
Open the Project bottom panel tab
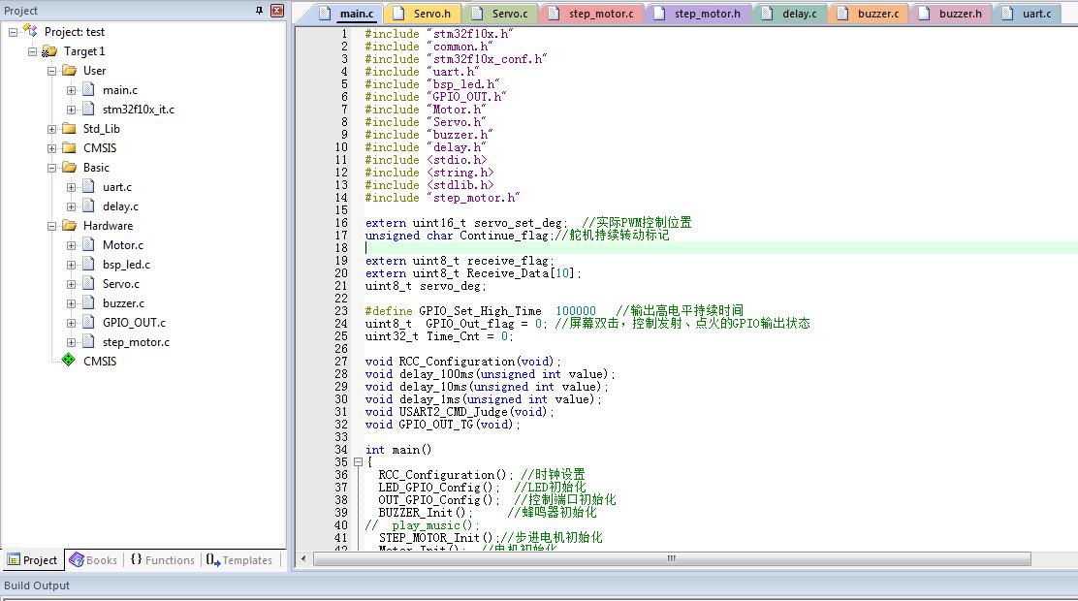pos(32,560)
